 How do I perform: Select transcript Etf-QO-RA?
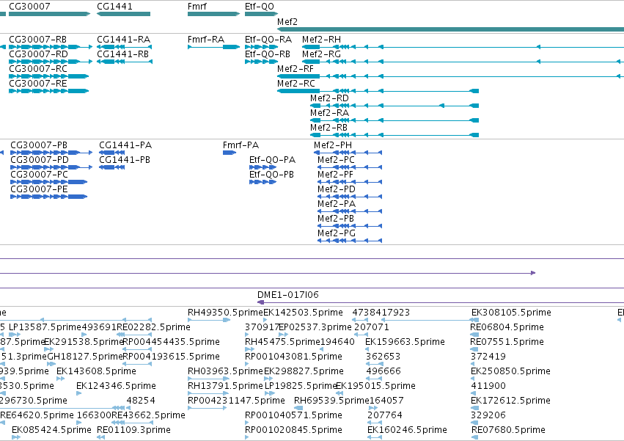pyautogui.click(x=261, y=47)
